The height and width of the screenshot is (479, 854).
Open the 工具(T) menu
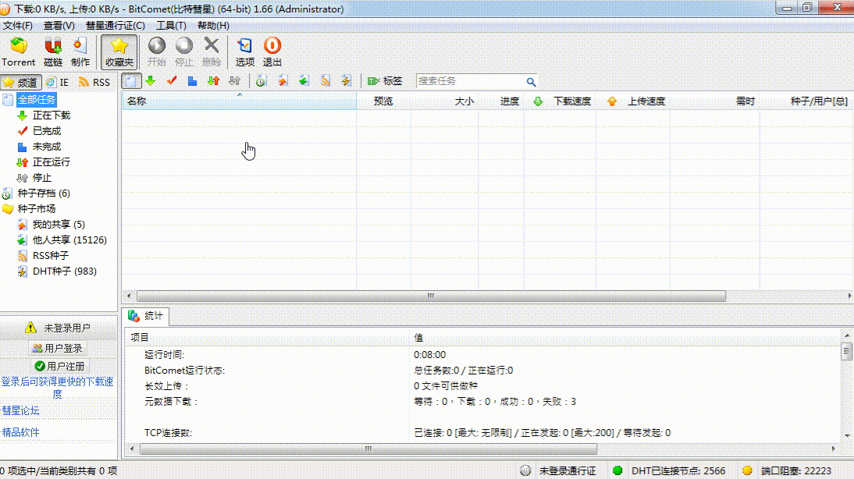coord(171,26)
